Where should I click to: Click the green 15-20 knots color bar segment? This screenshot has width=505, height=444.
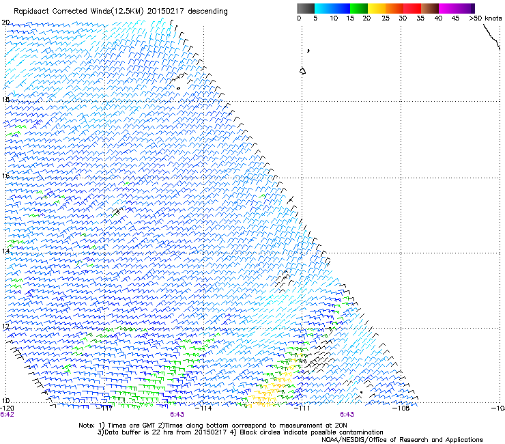(x=359, y=8)
